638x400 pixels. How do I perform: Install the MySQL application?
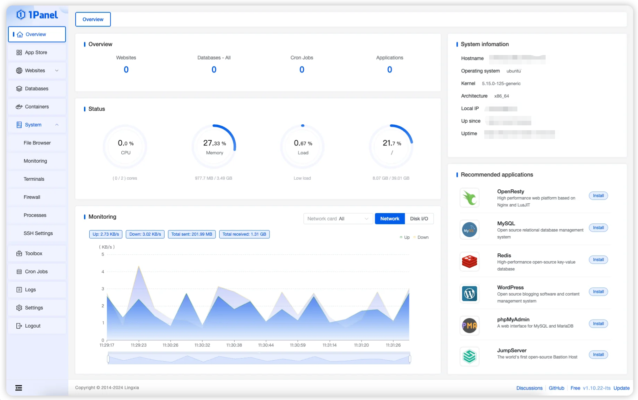598,228
